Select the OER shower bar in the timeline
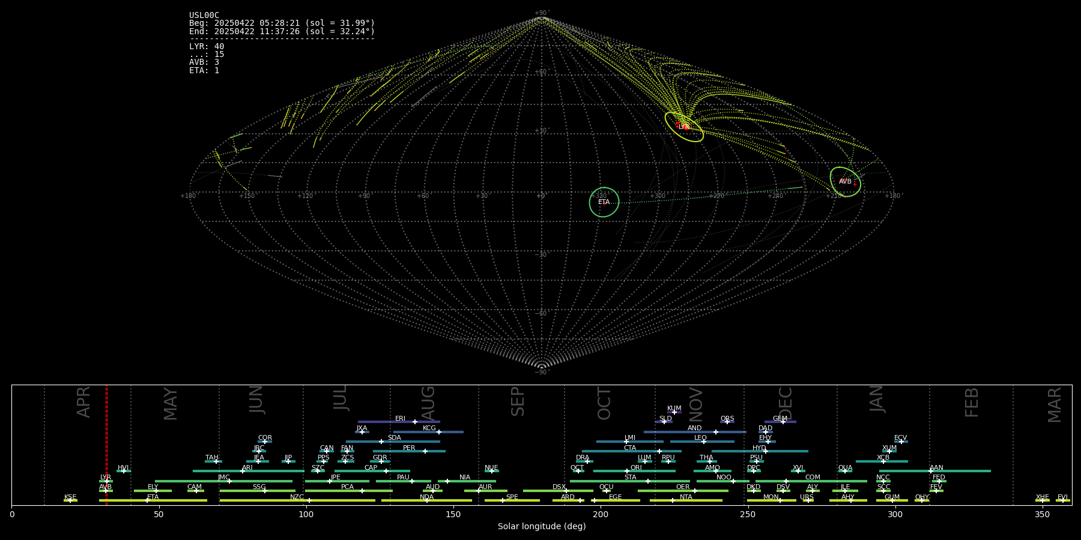 point(683,491)
